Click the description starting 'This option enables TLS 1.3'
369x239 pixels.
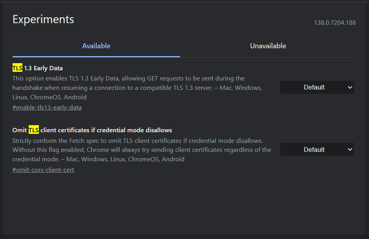click(x=128, y=78)
